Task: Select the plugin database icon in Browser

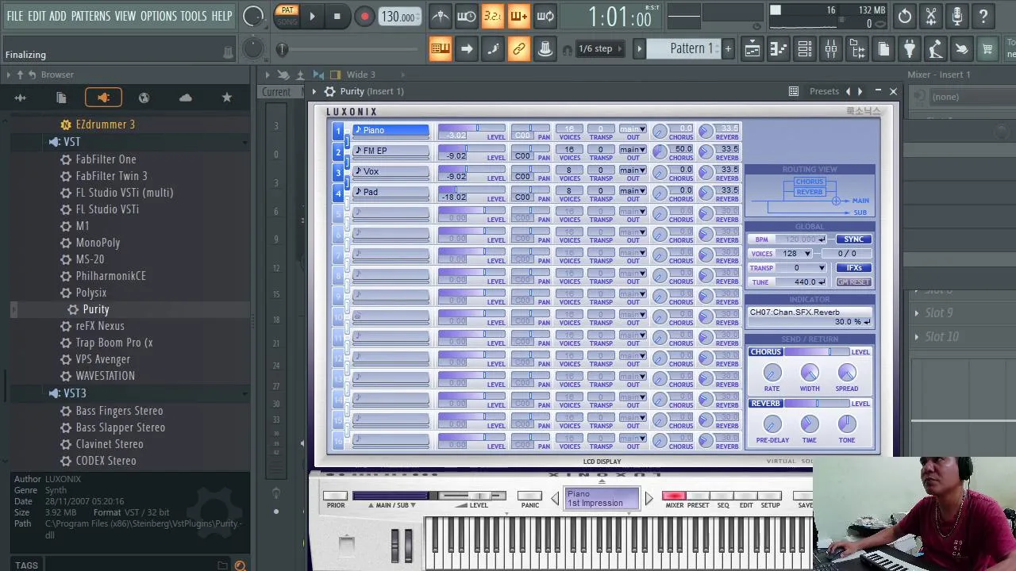Action: click(x=103, y=98)
